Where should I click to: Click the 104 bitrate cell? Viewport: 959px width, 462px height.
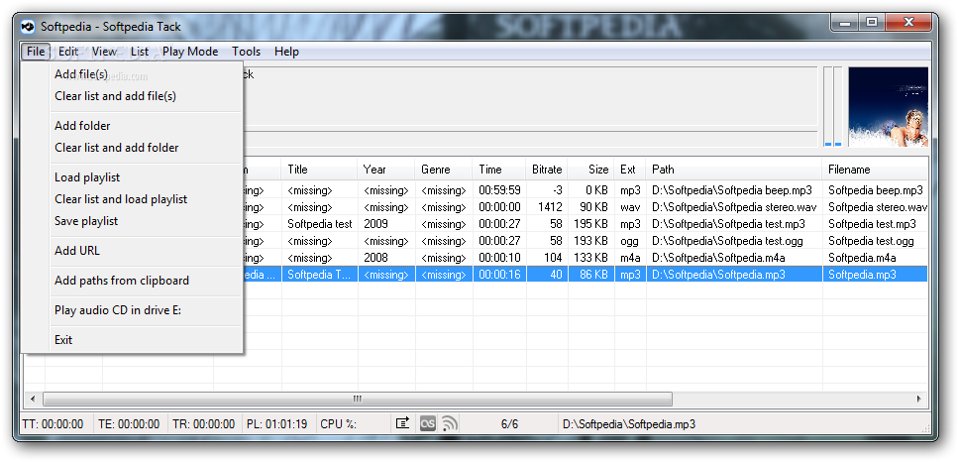point(547,258)
